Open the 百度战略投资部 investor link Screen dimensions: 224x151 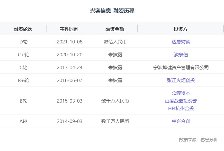point(181,101)
